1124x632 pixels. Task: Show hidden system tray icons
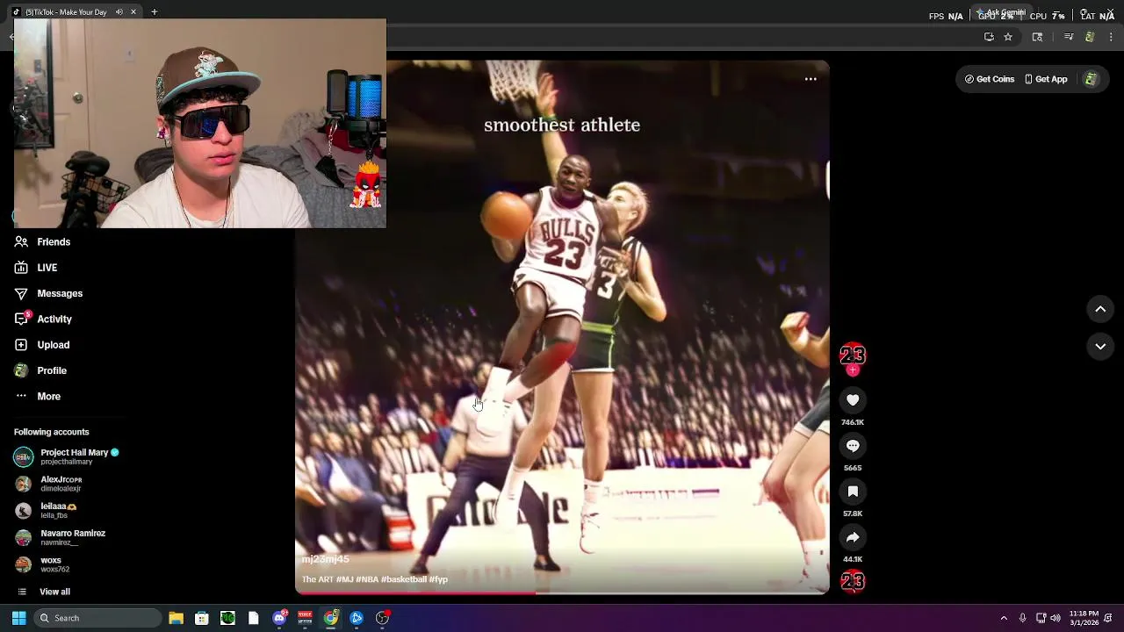coord(1004,618)
